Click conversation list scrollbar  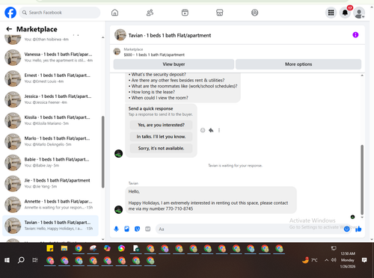click(x=102, y=152)
